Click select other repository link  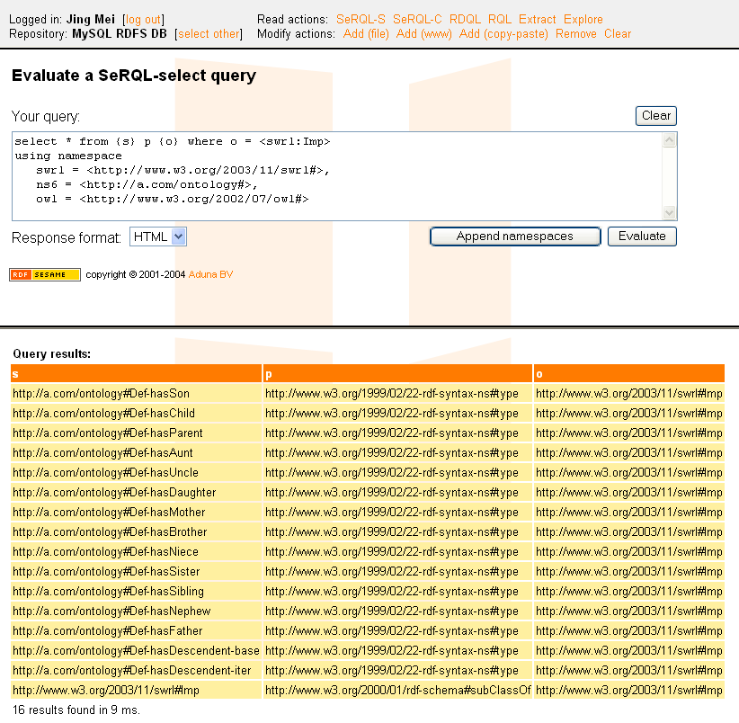tap(209, 33)
